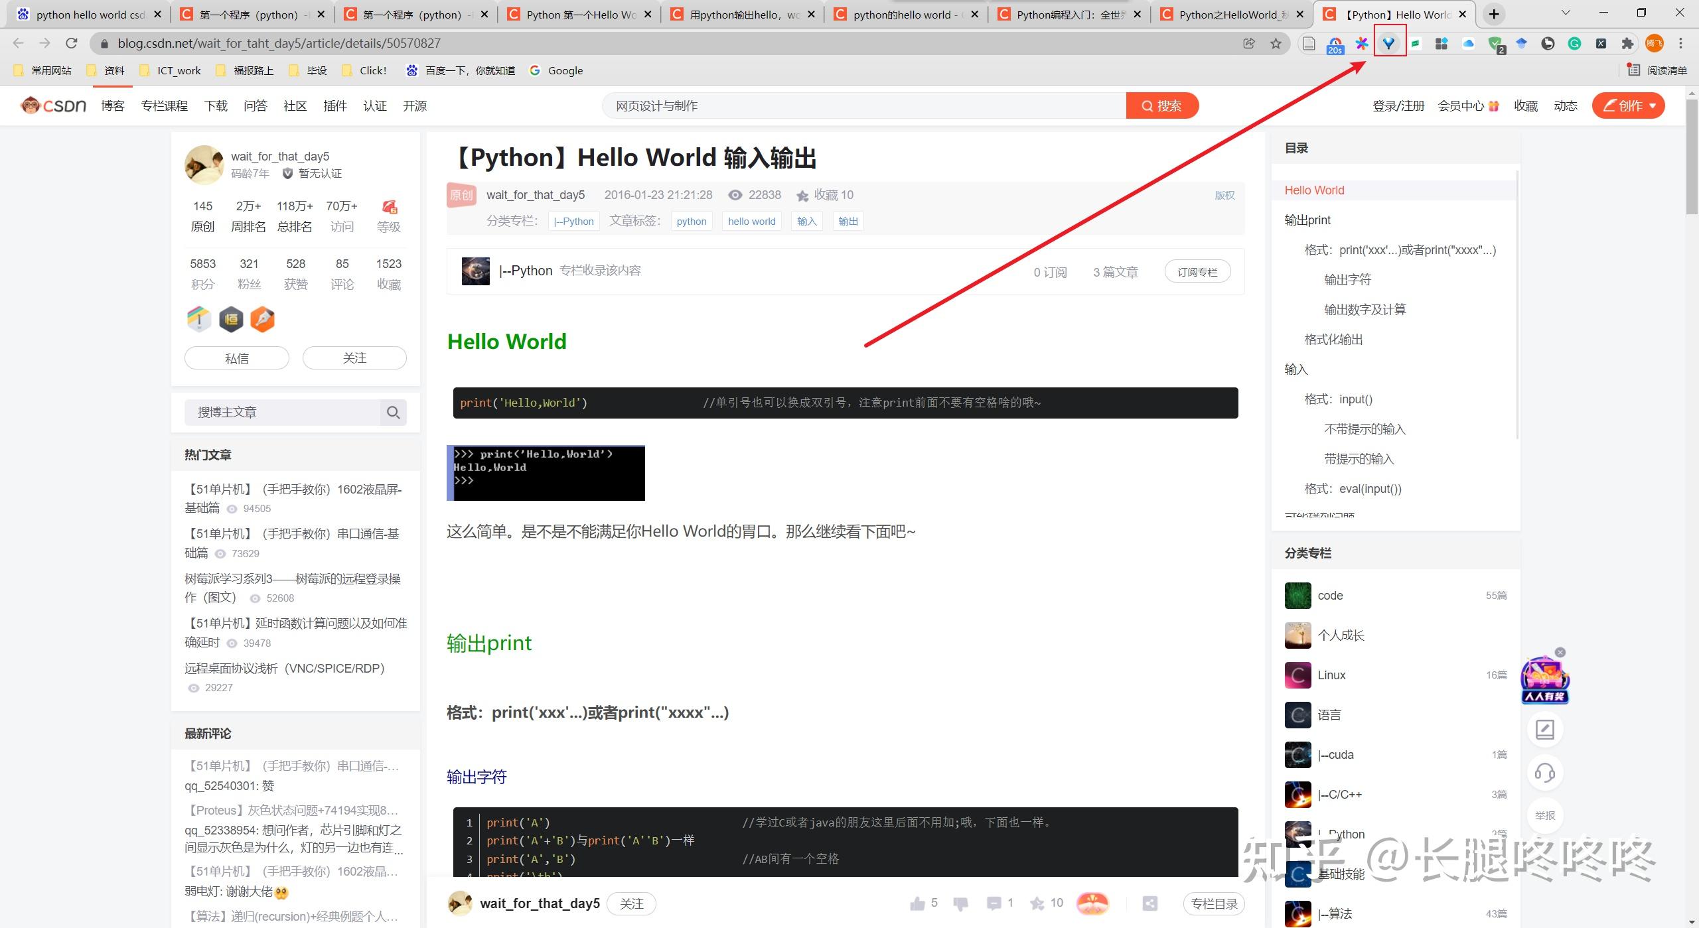Viewport: 1699px width, 928px height.
Task: Click the orange 搜索 search button
Action: tap(1161, 105)
